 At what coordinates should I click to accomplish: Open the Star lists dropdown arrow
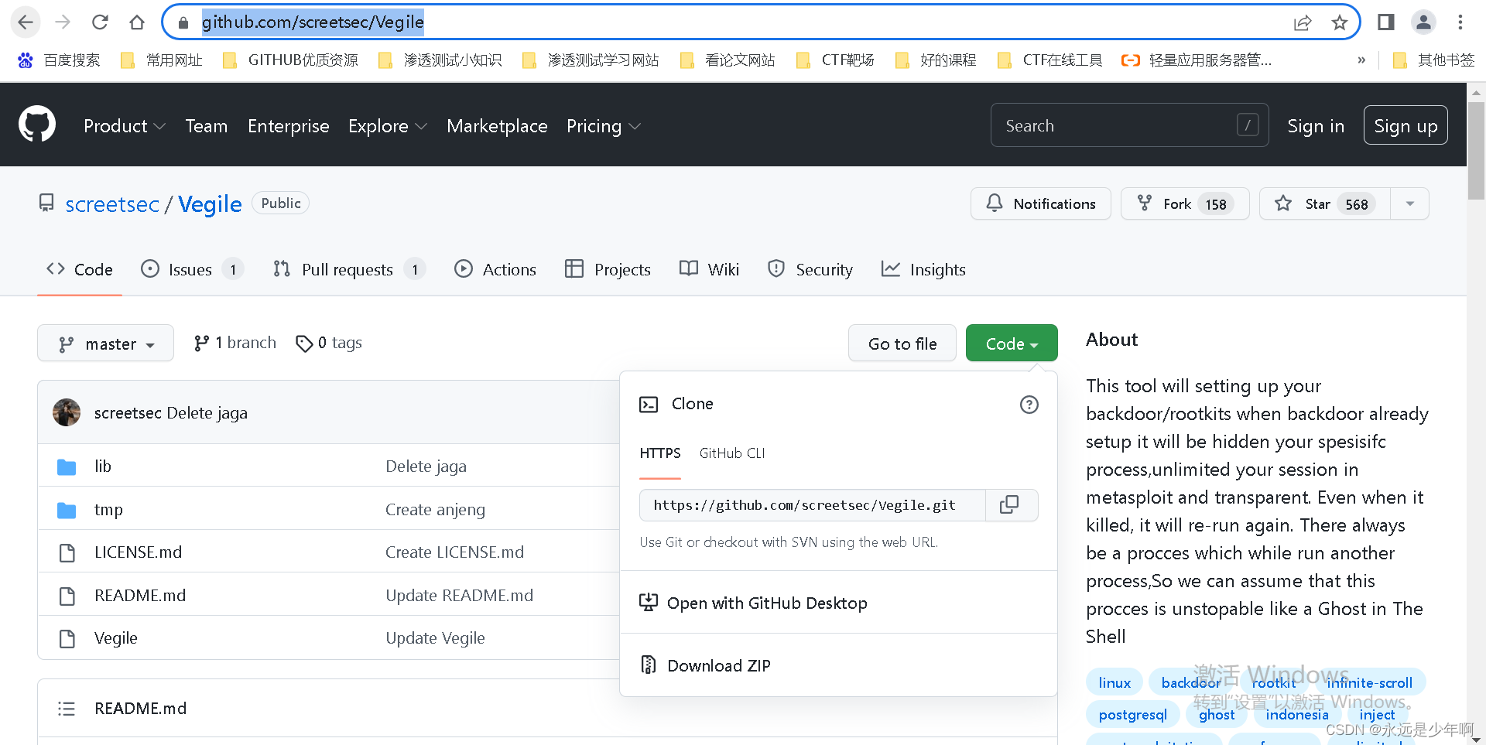(1410, 204)
